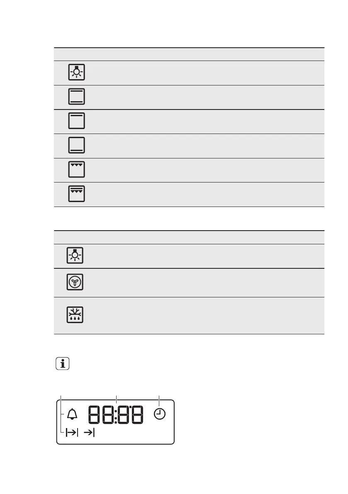Click the end time arrow-to-bar symbol
The height and width of the screenshot is (494, 348).
[x=89, y=433]
